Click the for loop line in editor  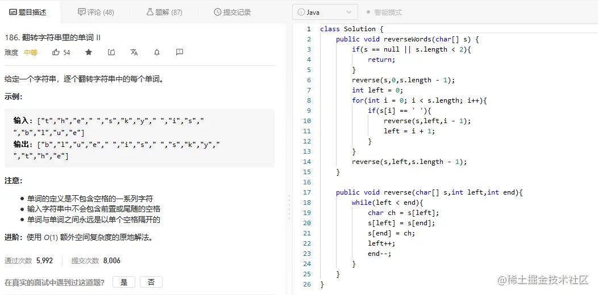click(420, 100)
